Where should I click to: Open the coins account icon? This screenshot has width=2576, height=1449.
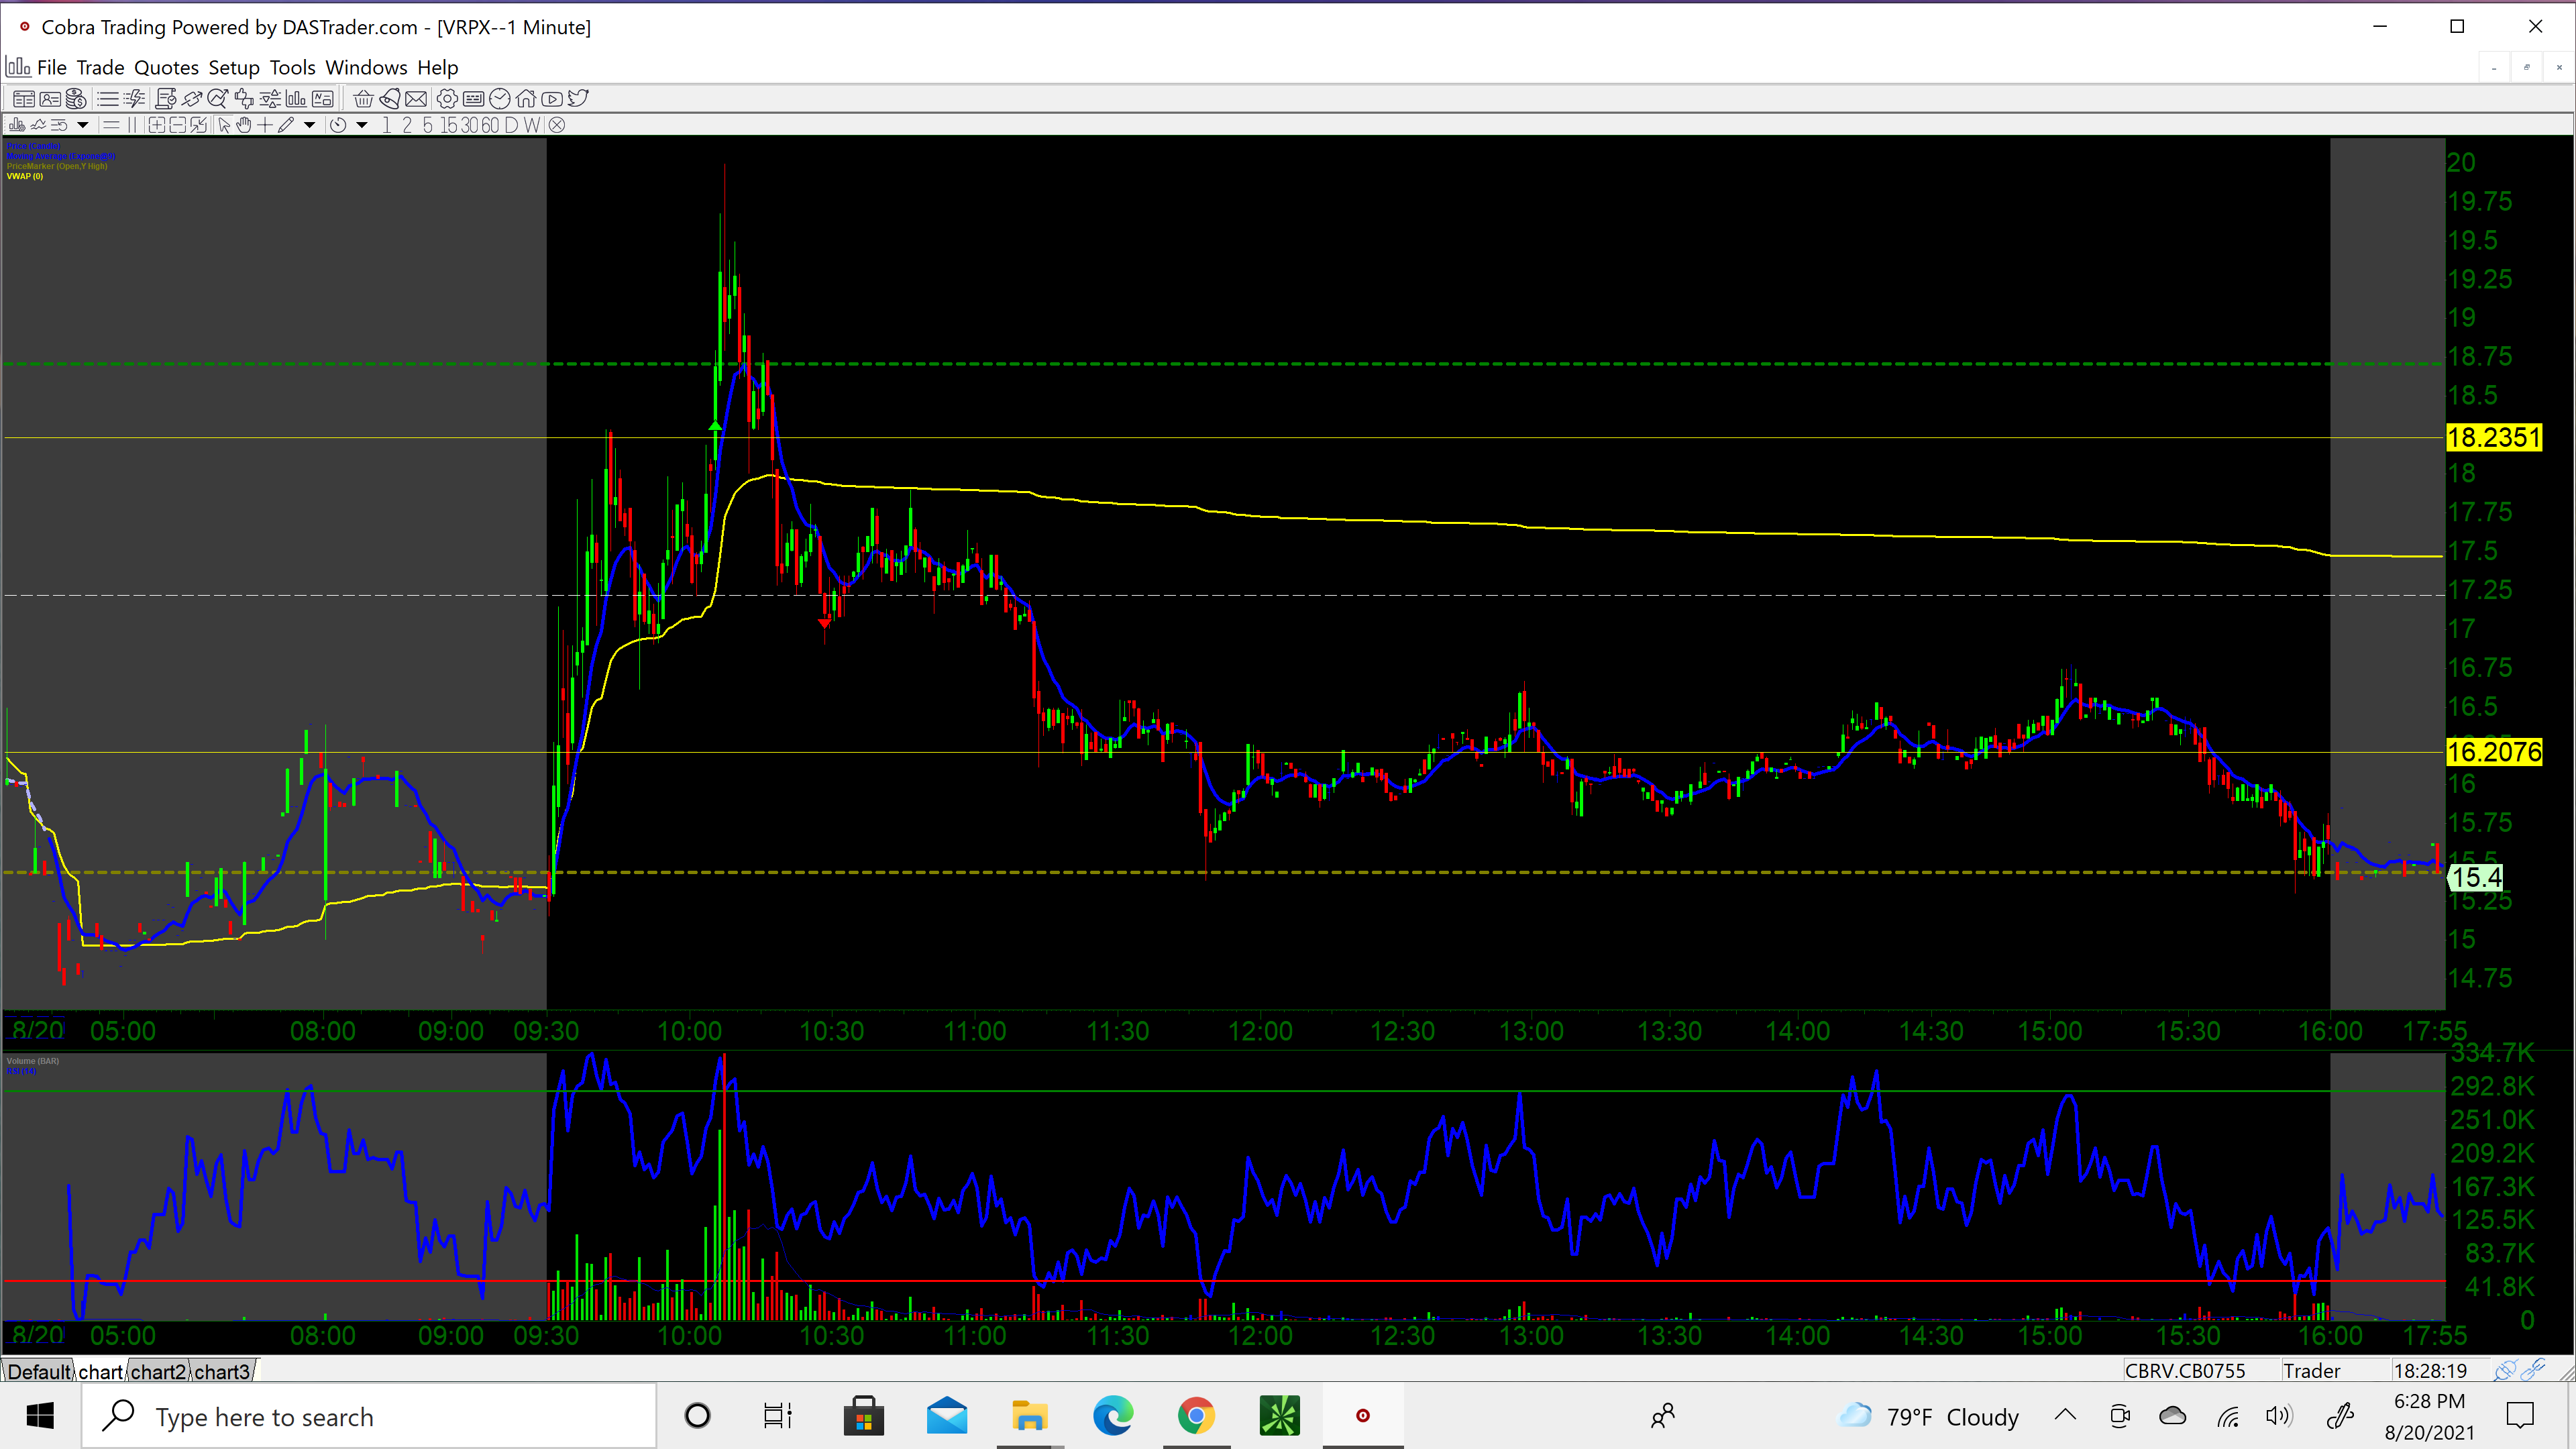tap(76, 99)
